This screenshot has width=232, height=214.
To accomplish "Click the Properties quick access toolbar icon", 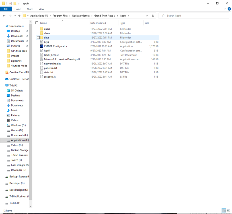I will coord(10,3).
